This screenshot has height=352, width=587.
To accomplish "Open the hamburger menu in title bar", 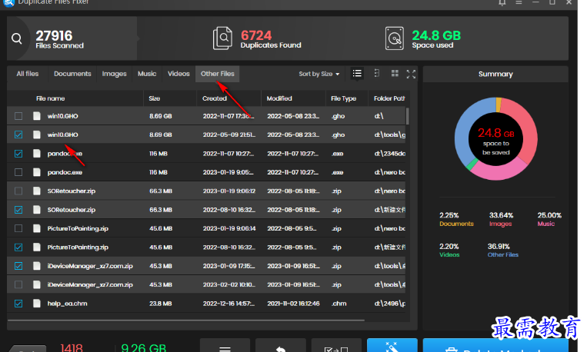I will 519,2.
